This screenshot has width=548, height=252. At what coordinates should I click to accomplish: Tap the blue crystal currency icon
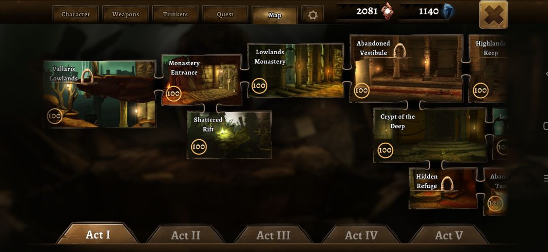448,12
